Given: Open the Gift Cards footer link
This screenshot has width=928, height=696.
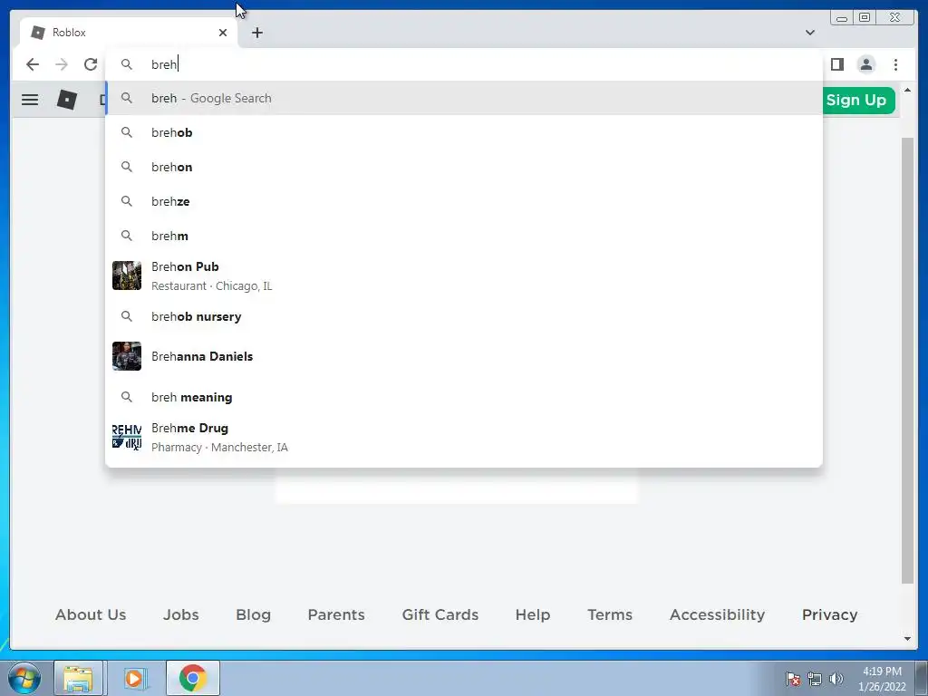Looking at the screenshot, I should [440, 615].
